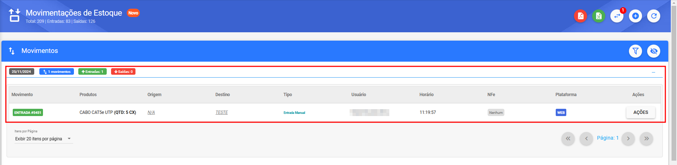Refresh the stock movements list

click(654, 16)
